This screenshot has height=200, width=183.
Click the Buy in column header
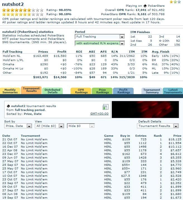[125, 136]
